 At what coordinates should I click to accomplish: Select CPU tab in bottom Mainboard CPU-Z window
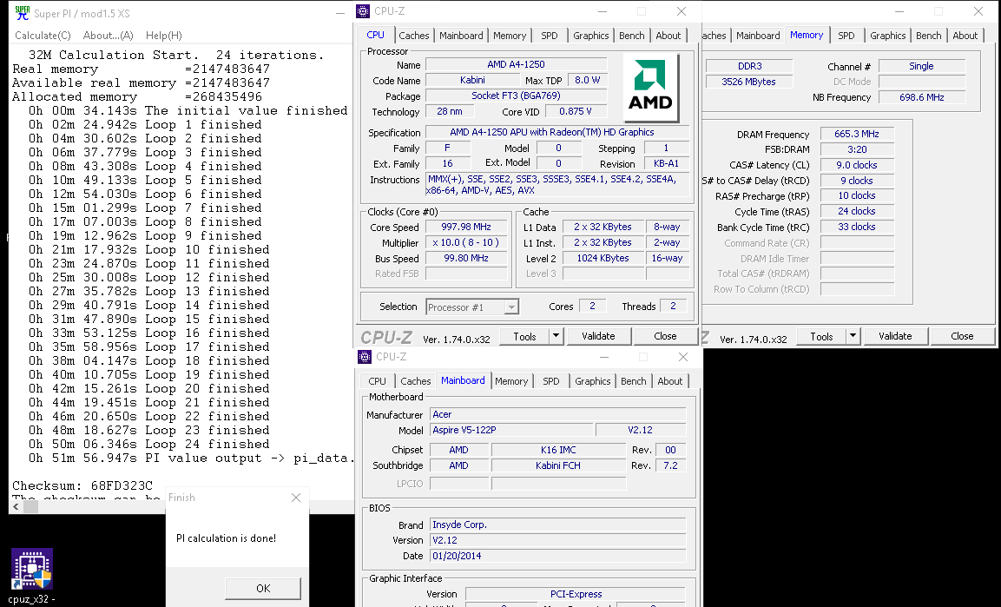(377, 380)
